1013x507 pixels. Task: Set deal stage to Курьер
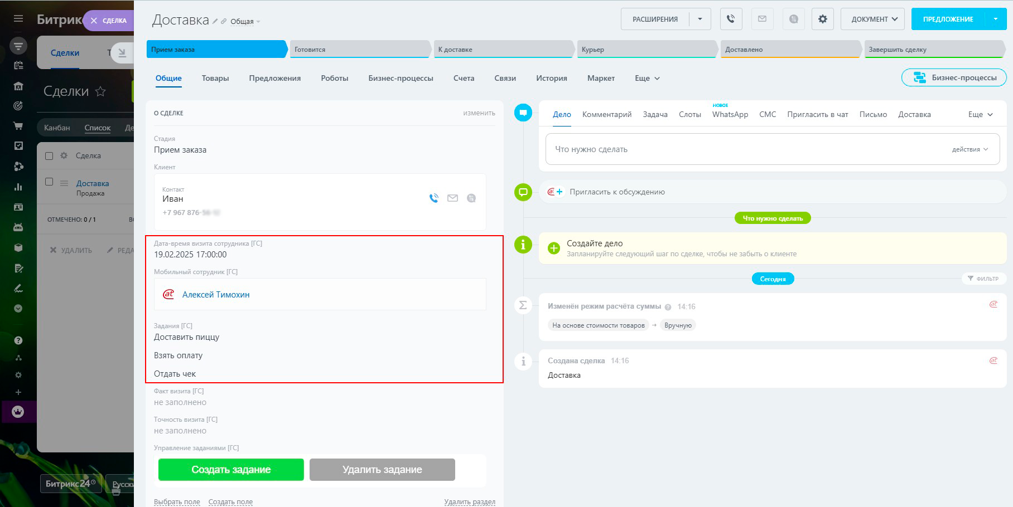647,49
